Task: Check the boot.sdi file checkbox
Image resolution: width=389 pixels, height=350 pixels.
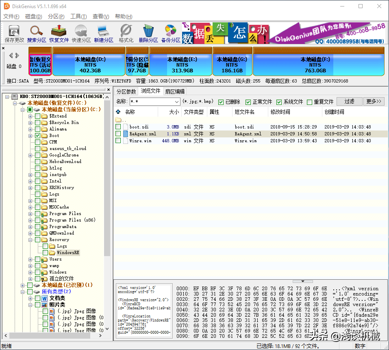Action: click(118, 127)
